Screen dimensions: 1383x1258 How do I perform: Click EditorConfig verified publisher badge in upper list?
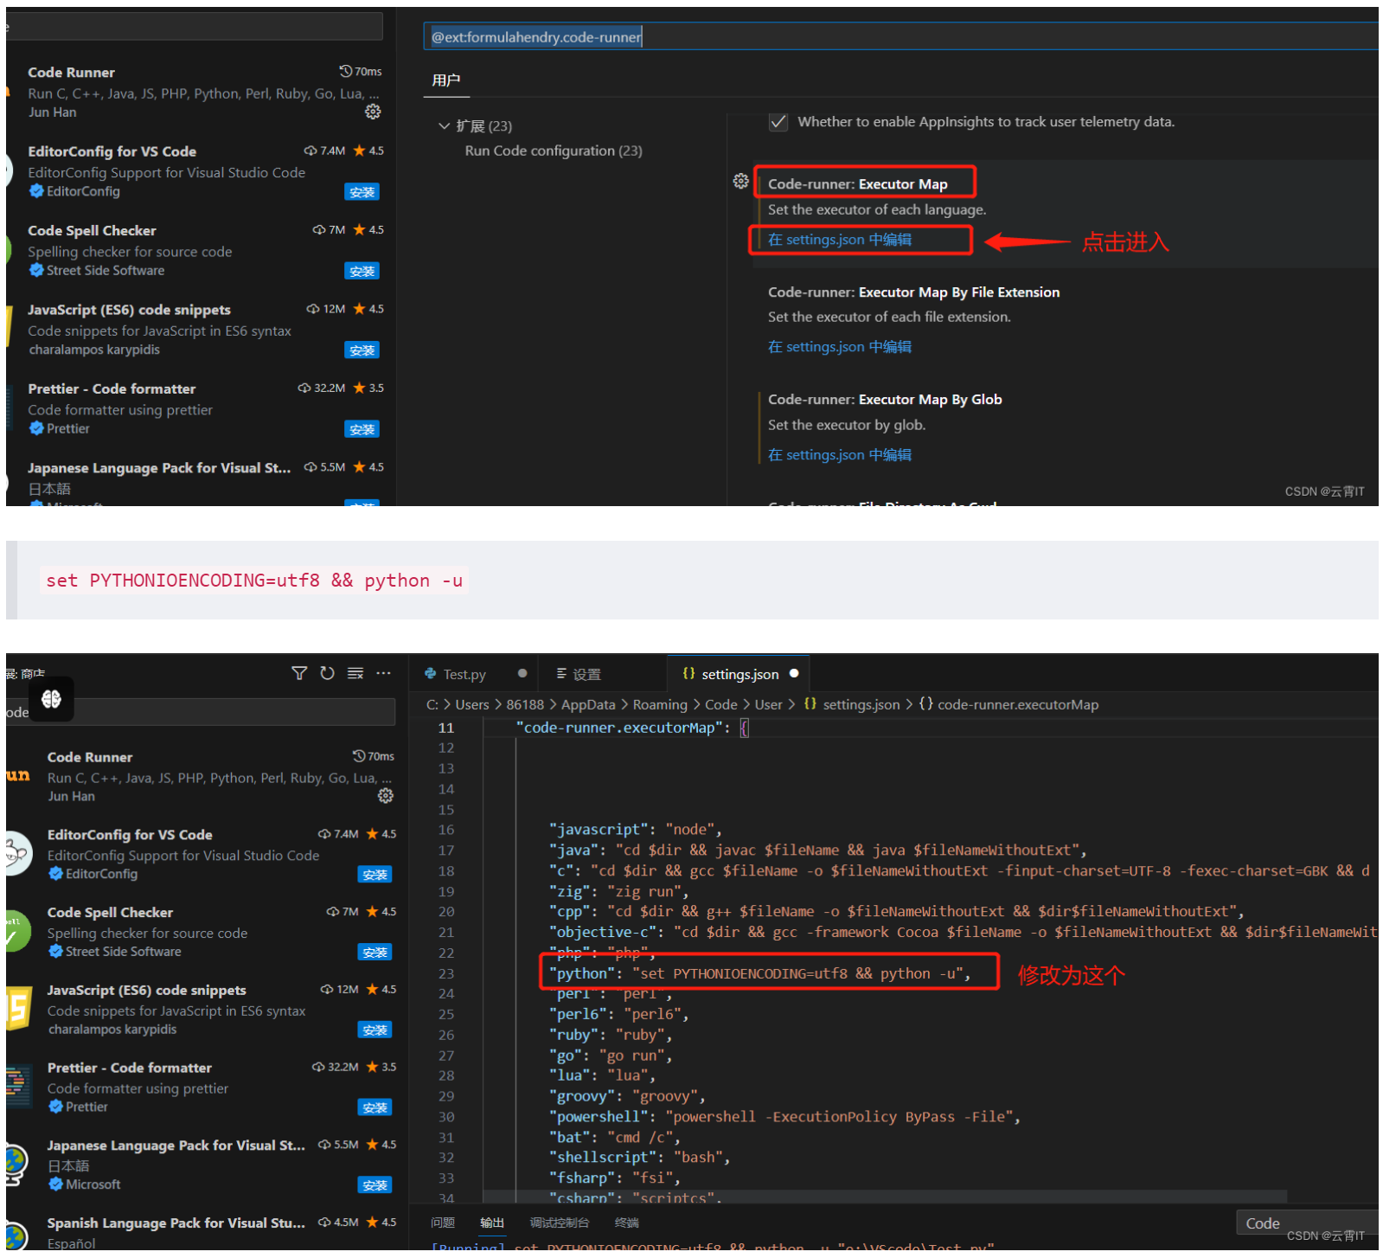click(36, 191)
